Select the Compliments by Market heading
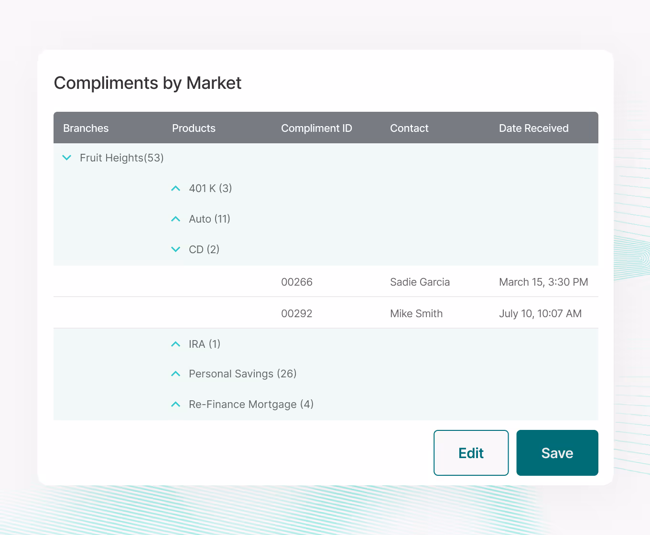The width and height of the screenshot is (650, 535). tap(148, 83)
